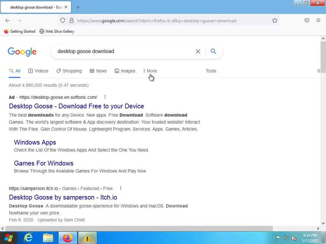Open the tracking protection shield icon
This screenshot has width=326, height=244.
pos(63,21)
